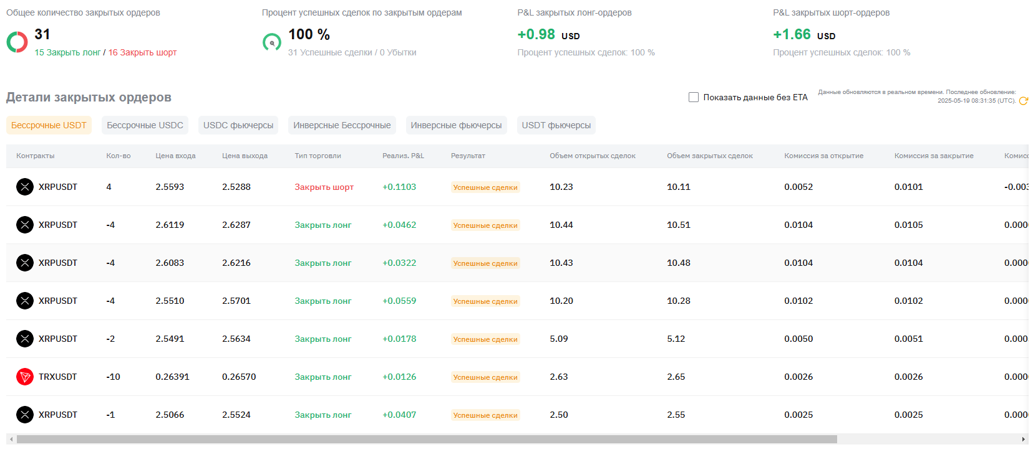Click entry price 0.26391
This screenshot has height=452, width=1033.
point(172,377)
